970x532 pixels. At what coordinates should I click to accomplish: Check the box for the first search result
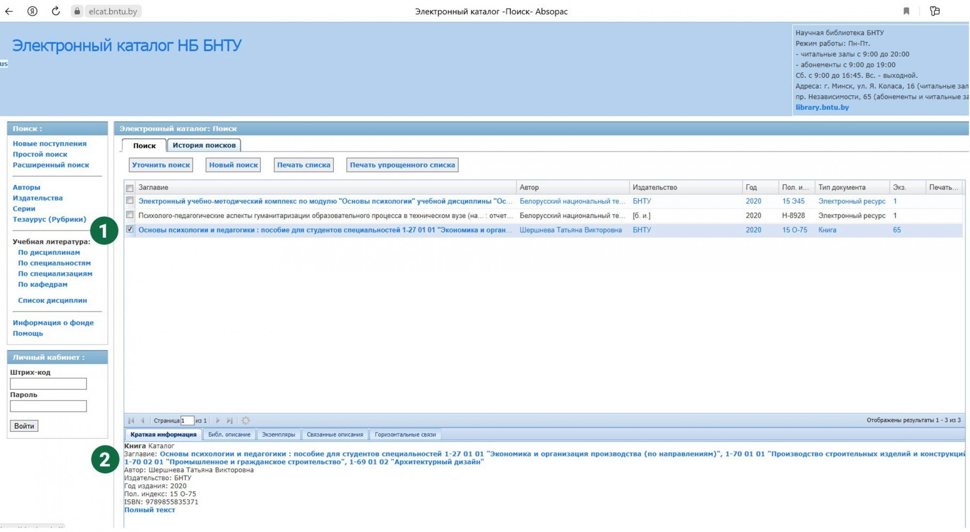[130, 200]
